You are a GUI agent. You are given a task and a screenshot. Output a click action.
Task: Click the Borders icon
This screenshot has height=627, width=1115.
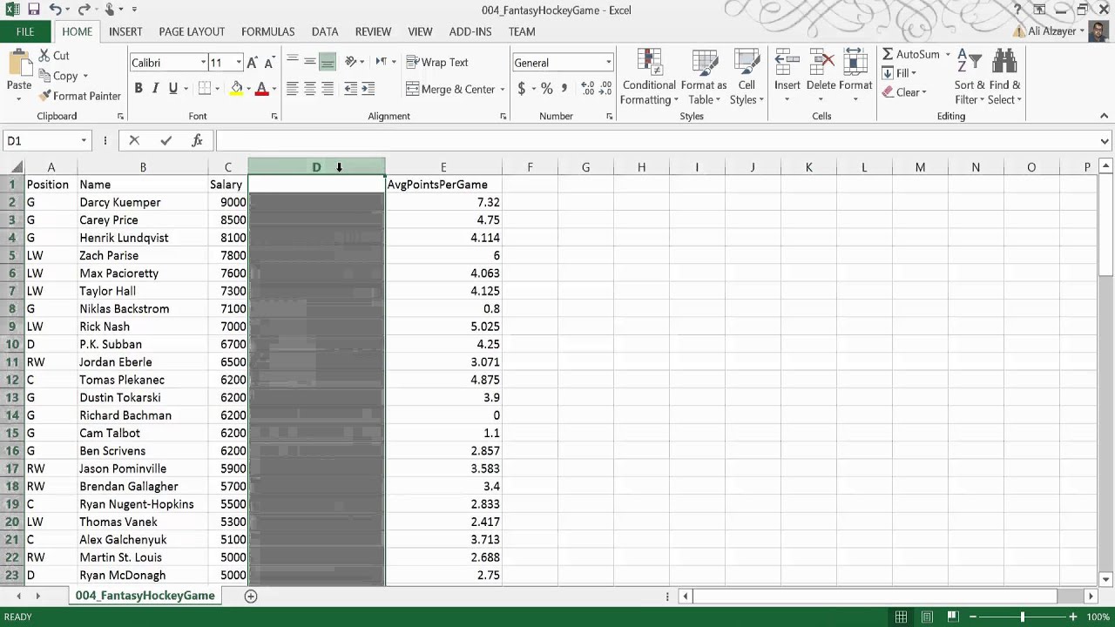(204, 88)
